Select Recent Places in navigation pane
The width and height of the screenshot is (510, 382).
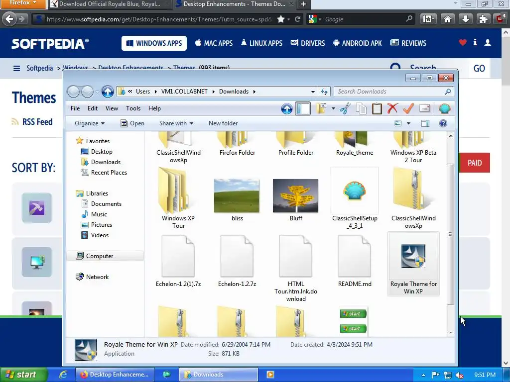point(109,173)
